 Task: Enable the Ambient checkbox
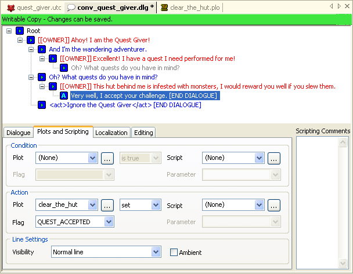[174, 253]
